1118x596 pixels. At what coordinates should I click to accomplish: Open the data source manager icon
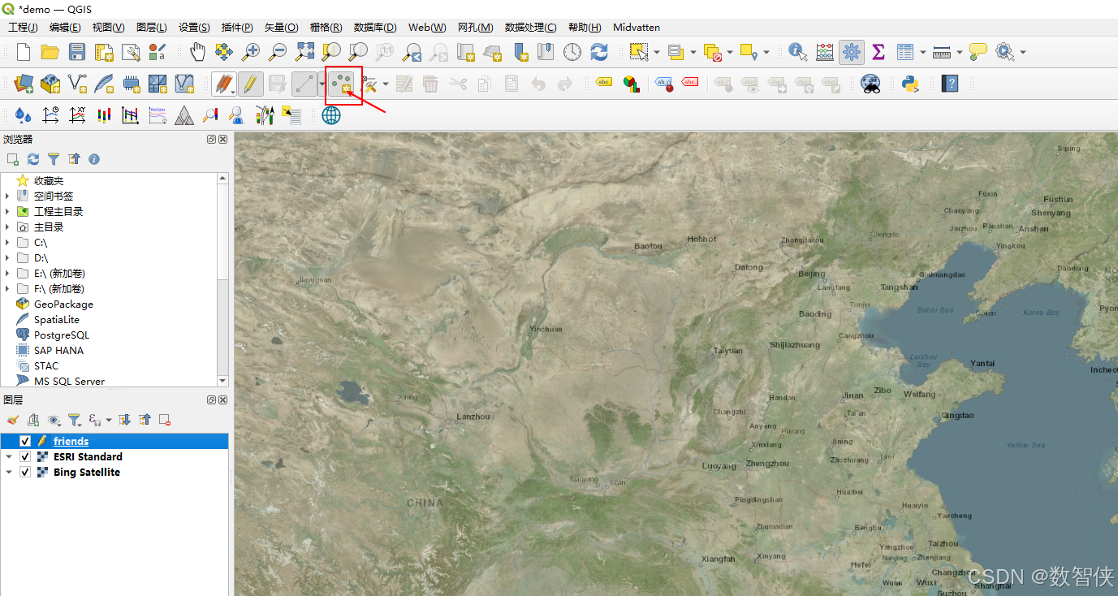point(24,84)
